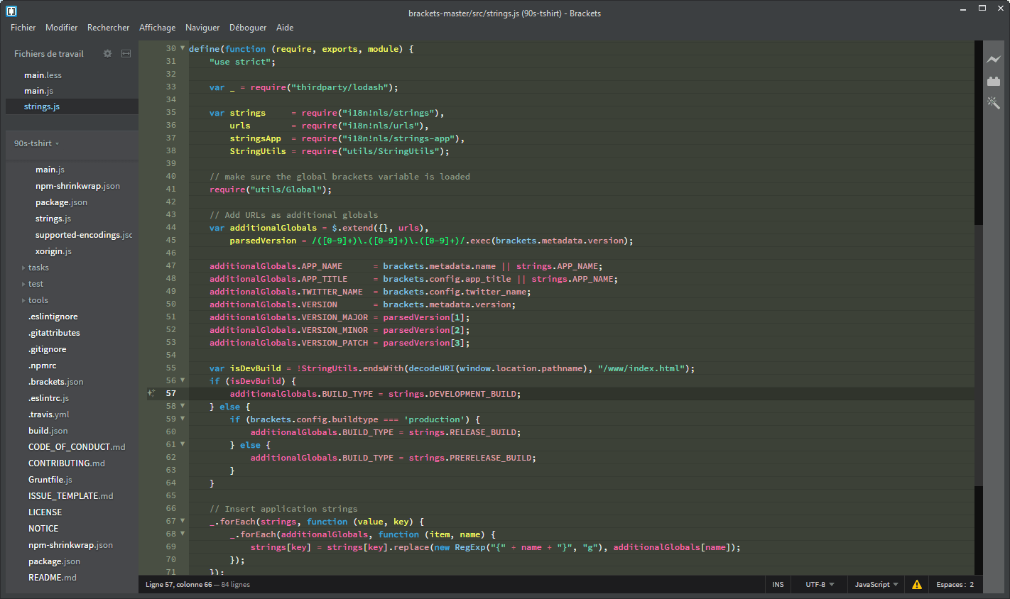Collapse the define function fold at line 30
This screenshot has width=1010, height=599.
pos(181,48)
